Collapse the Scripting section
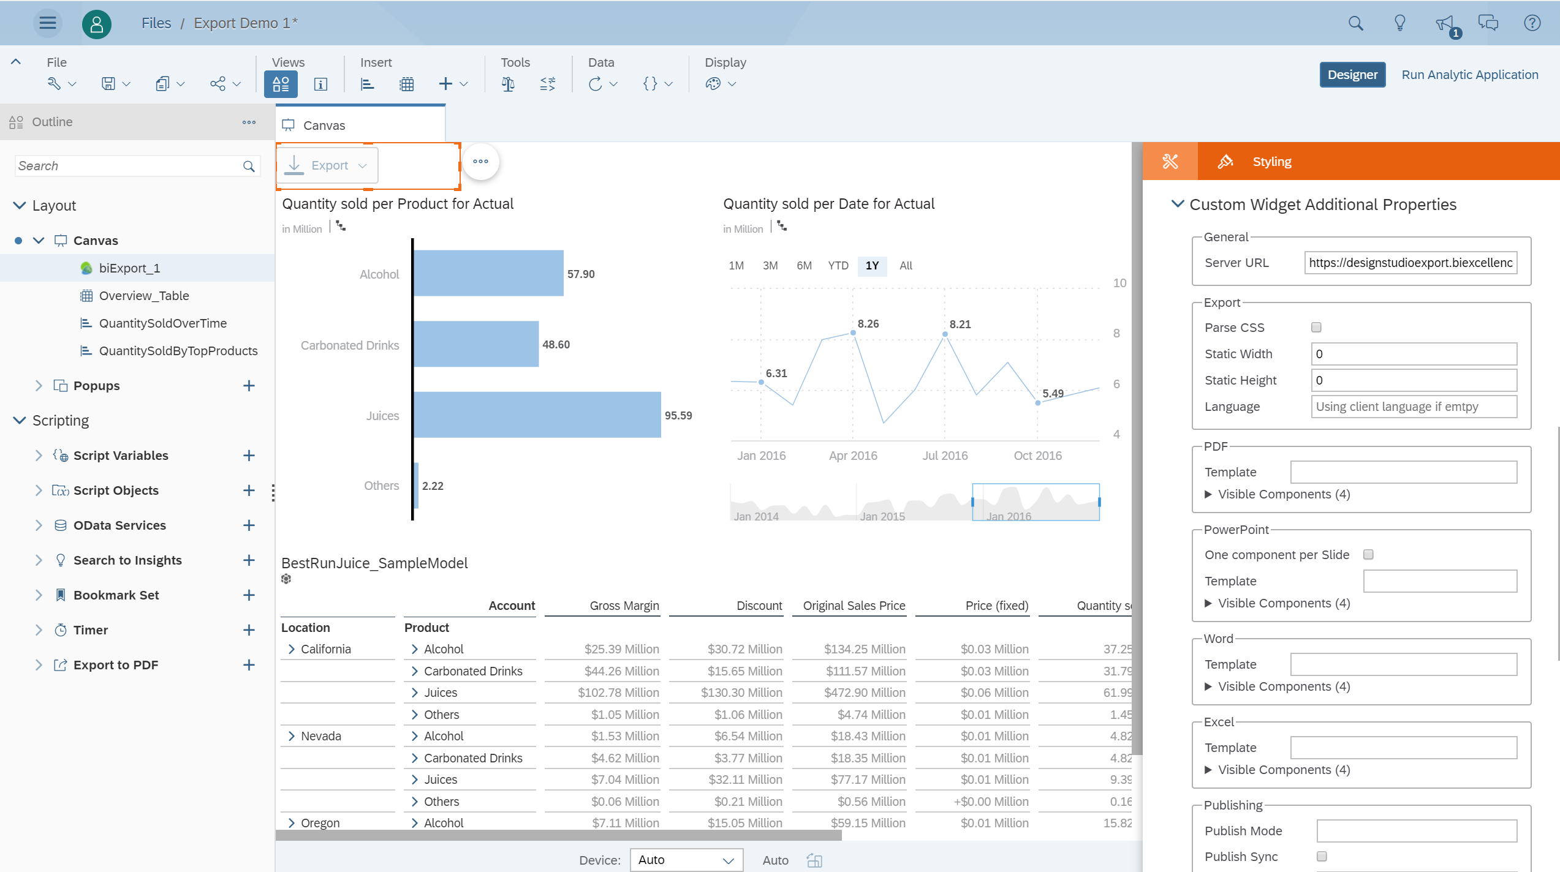Viewport: 1560px width, 872px height. 20,421
